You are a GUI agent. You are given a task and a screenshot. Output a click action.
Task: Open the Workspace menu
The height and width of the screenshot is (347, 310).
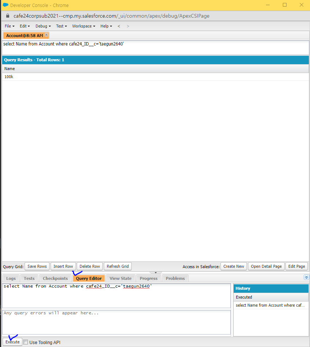point(84,26)
